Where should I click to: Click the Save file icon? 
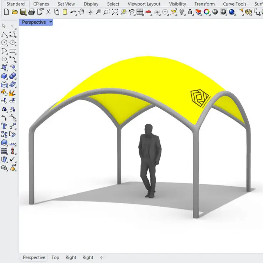[x=23, y=12]
